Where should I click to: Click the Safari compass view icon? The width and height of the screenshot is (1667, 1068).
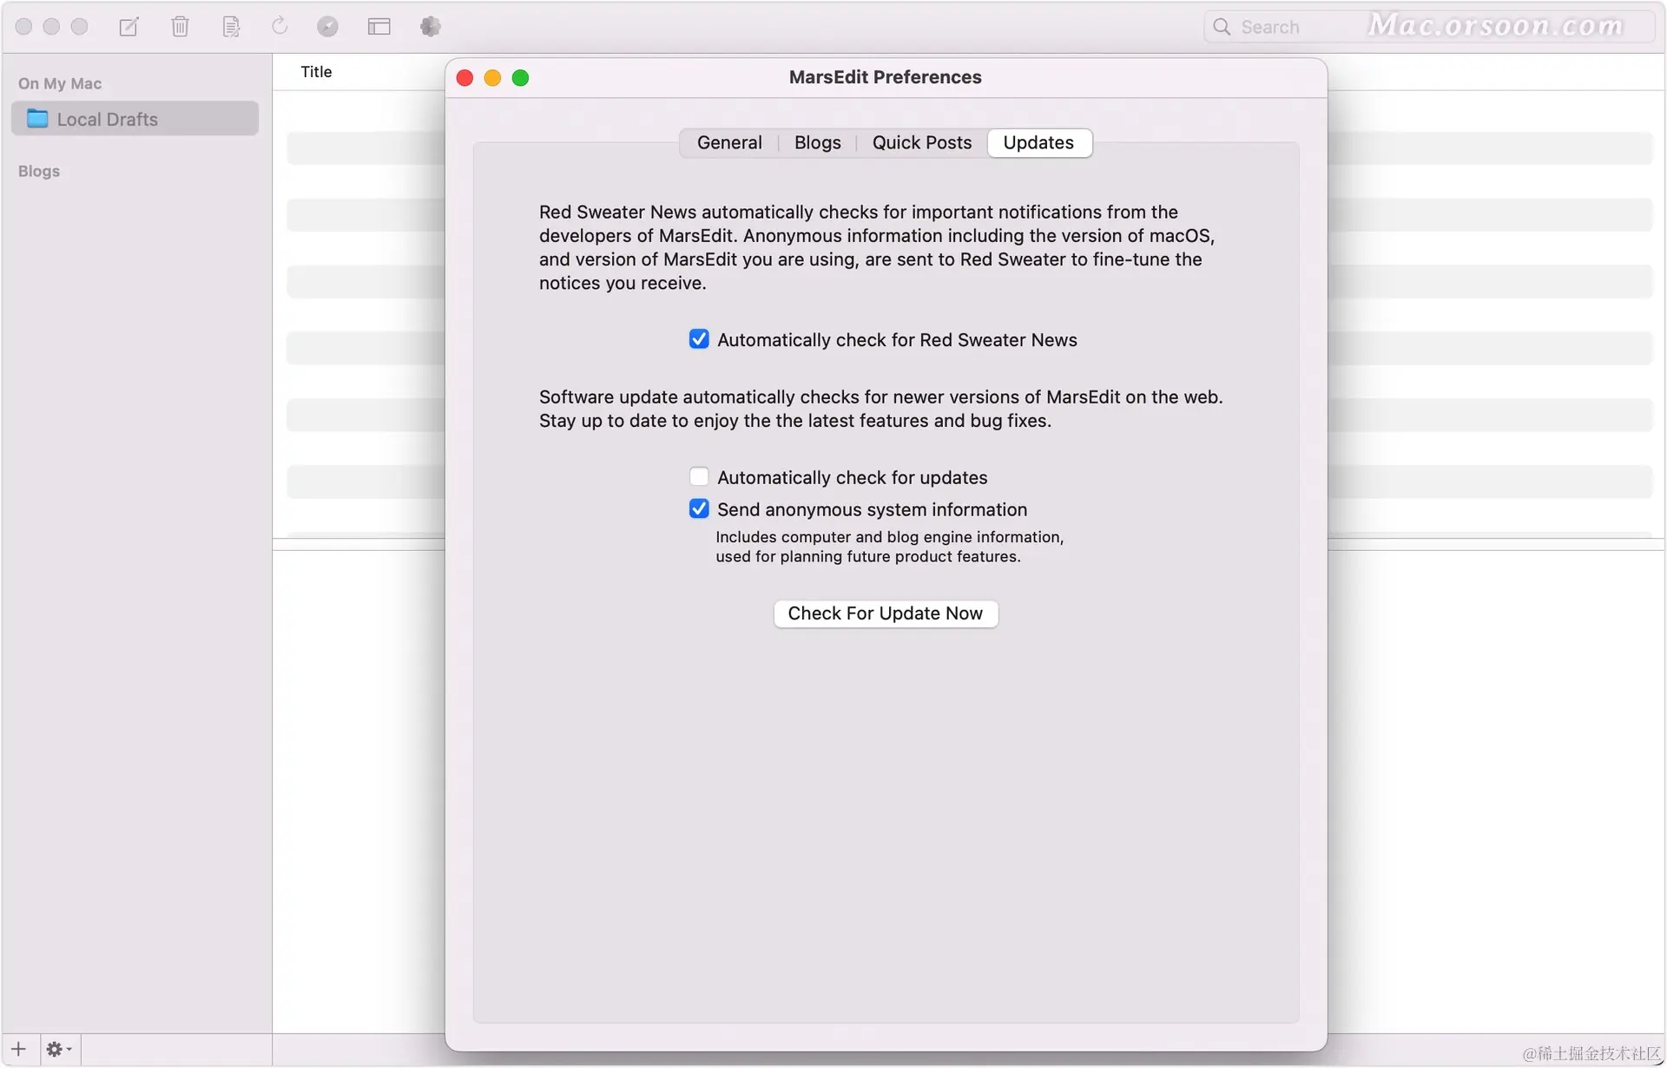tap(327, 27)
